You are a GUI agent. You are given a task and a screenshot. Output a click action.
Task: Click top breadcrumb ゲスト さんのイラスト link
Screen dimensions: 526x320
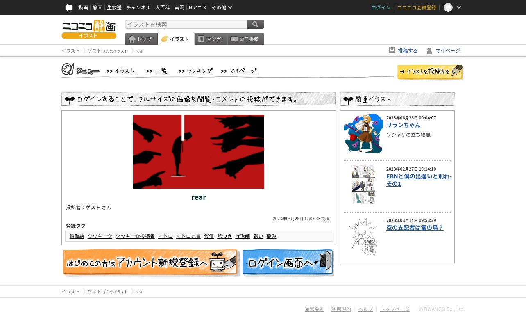(x=108, y=51)
